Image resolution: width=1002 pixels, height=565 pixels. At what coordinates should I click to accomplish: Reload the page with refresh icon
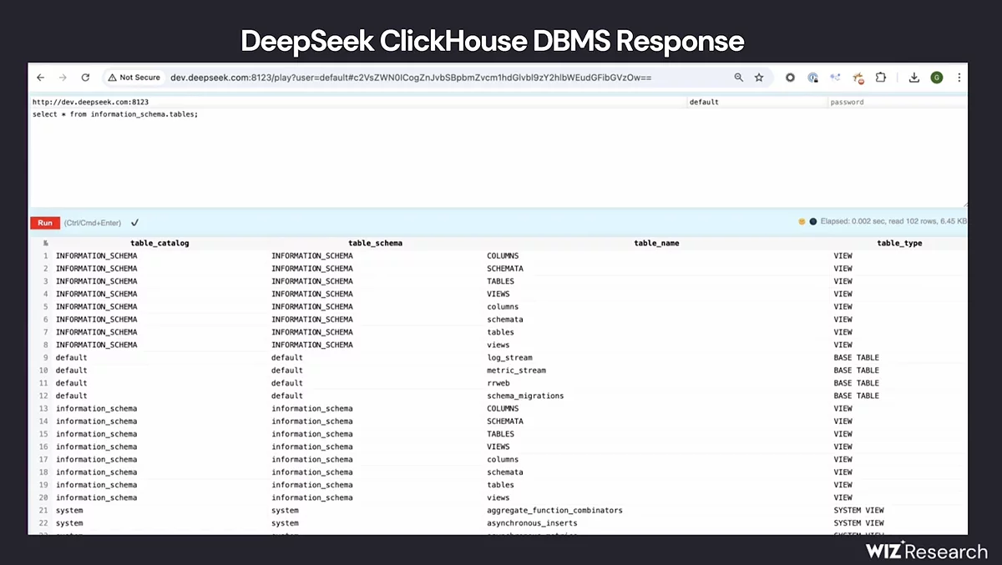tap(85, 78)
